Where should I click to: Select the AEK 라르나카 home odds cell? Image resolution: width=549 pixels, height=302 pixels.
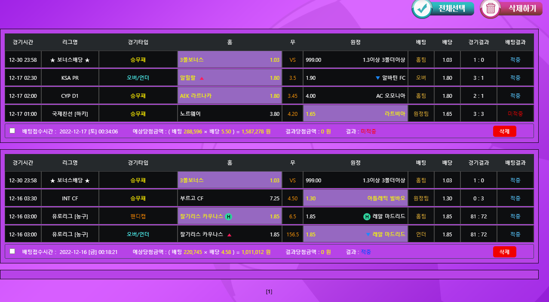pyautogui.click(x=230, y=96)
